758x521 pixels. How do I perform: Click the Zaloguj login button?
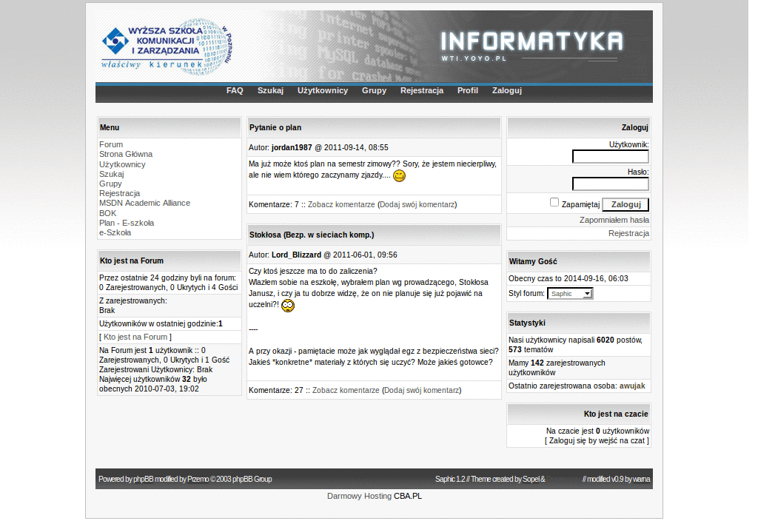(x=625, y=204)
